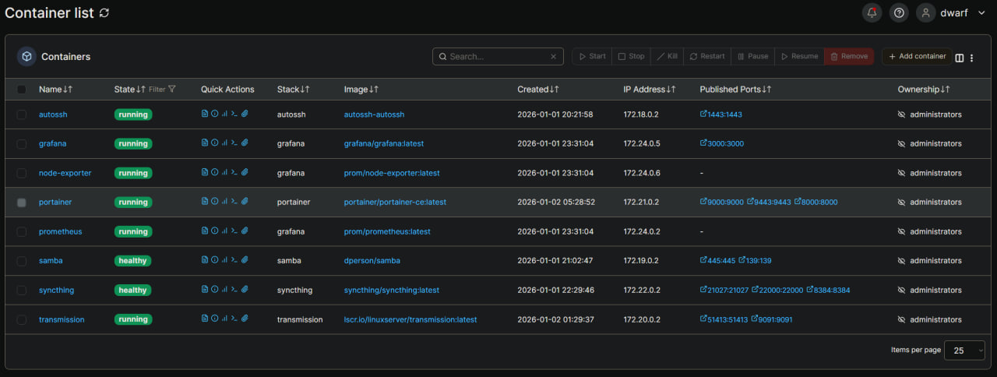Viewport: 997px width, 377px height.
Task: Click the notifications bell icon
Action: (872, 12)
